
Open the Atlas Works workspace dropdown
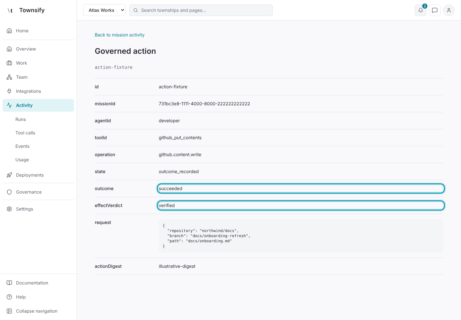(x=104, y=10)
